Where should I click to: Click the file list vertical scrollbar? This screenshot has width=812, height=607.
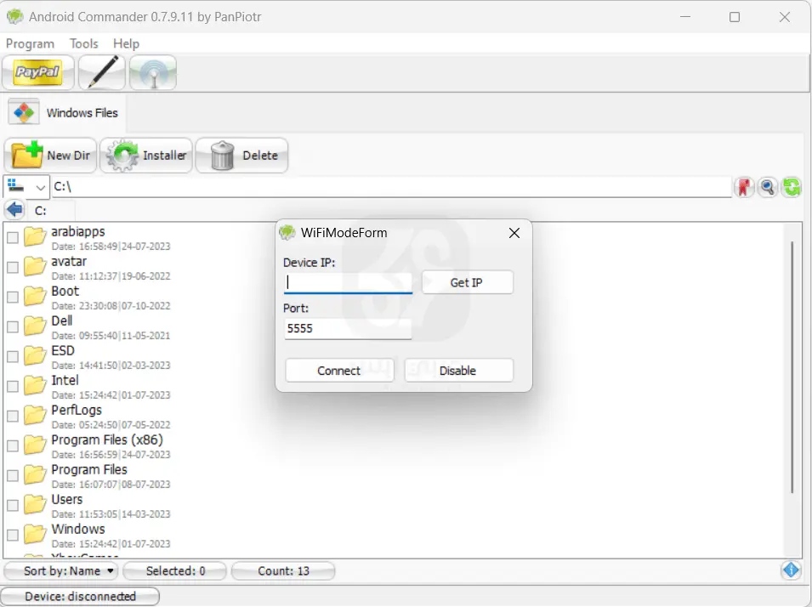click(x=792, y=366)
